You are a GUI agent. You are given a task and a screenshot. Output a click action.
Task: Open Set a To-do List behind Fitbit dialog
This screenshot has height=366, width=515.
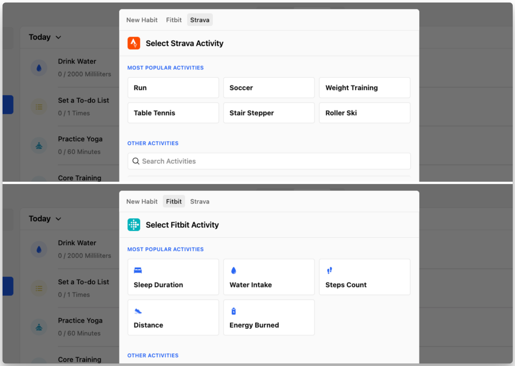[83, 282]
